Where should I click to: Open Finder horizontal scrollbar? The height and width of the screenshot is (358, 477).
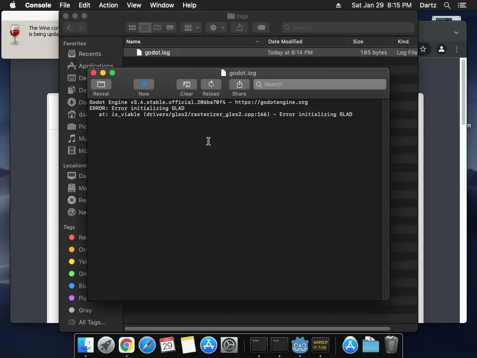point(257,329)
